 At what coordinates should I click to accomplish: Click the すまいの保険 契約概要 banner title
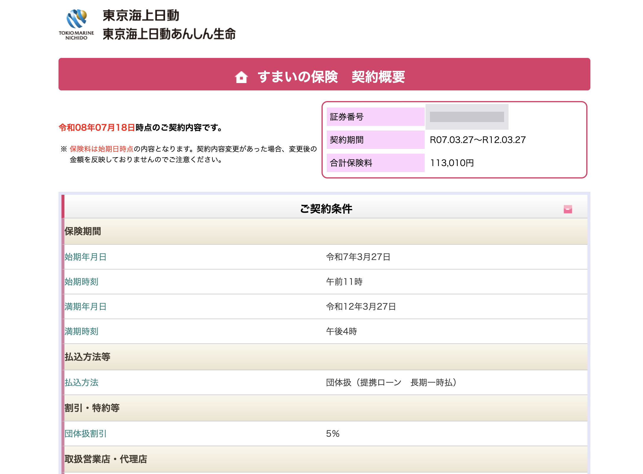[x=331, y=77]
